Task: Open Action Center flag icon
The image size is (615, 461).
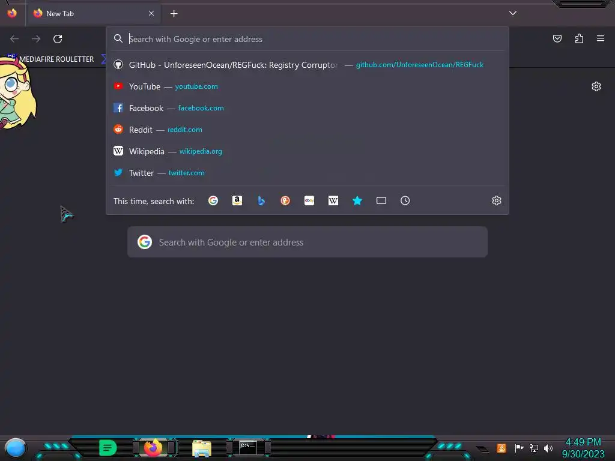Action: click(x=519, y=448)
